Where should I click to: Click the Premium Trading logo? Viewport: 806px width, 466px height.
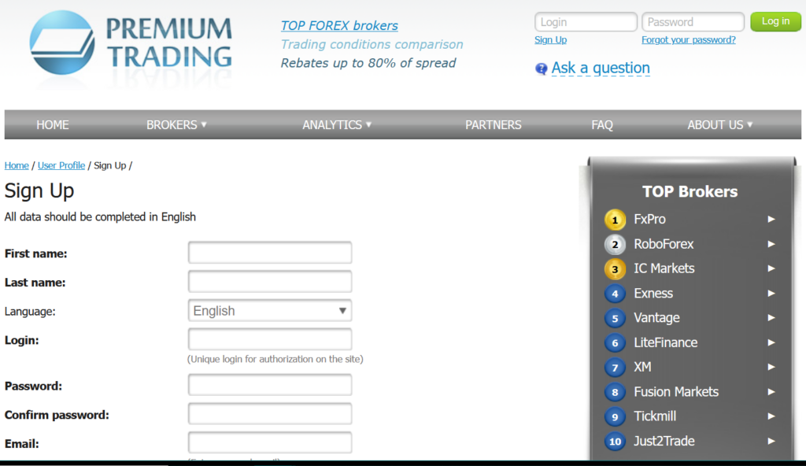[x=131, y=44]
